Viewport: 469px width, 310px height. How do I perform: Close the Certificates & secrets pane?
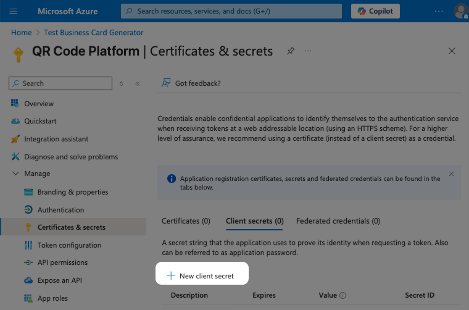452,51
